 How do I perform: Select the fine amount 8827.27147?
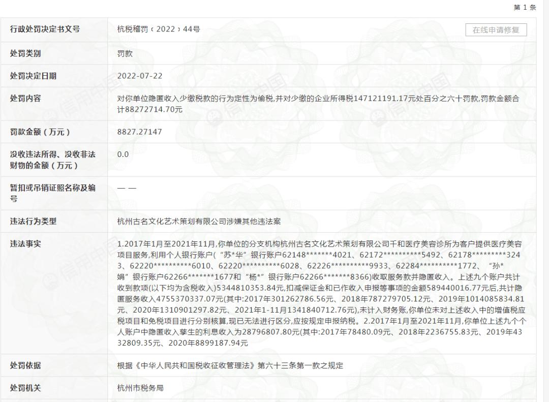(139, 132)
